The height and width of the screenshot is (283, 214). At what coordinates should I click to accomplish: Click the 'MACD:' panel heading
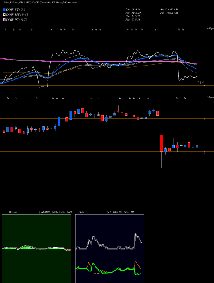[13, 212]
